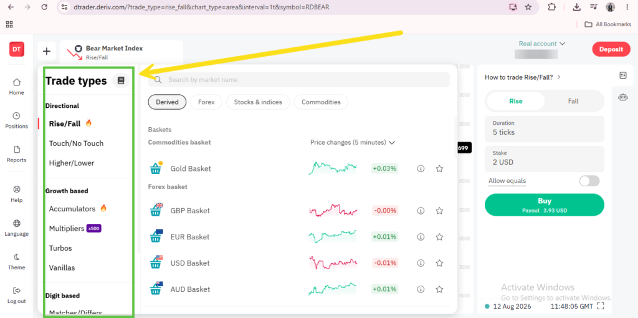Show info for USD Basket
Image resolution: width=638 pixels, height=318 pixels.
[x=421, y=263]
